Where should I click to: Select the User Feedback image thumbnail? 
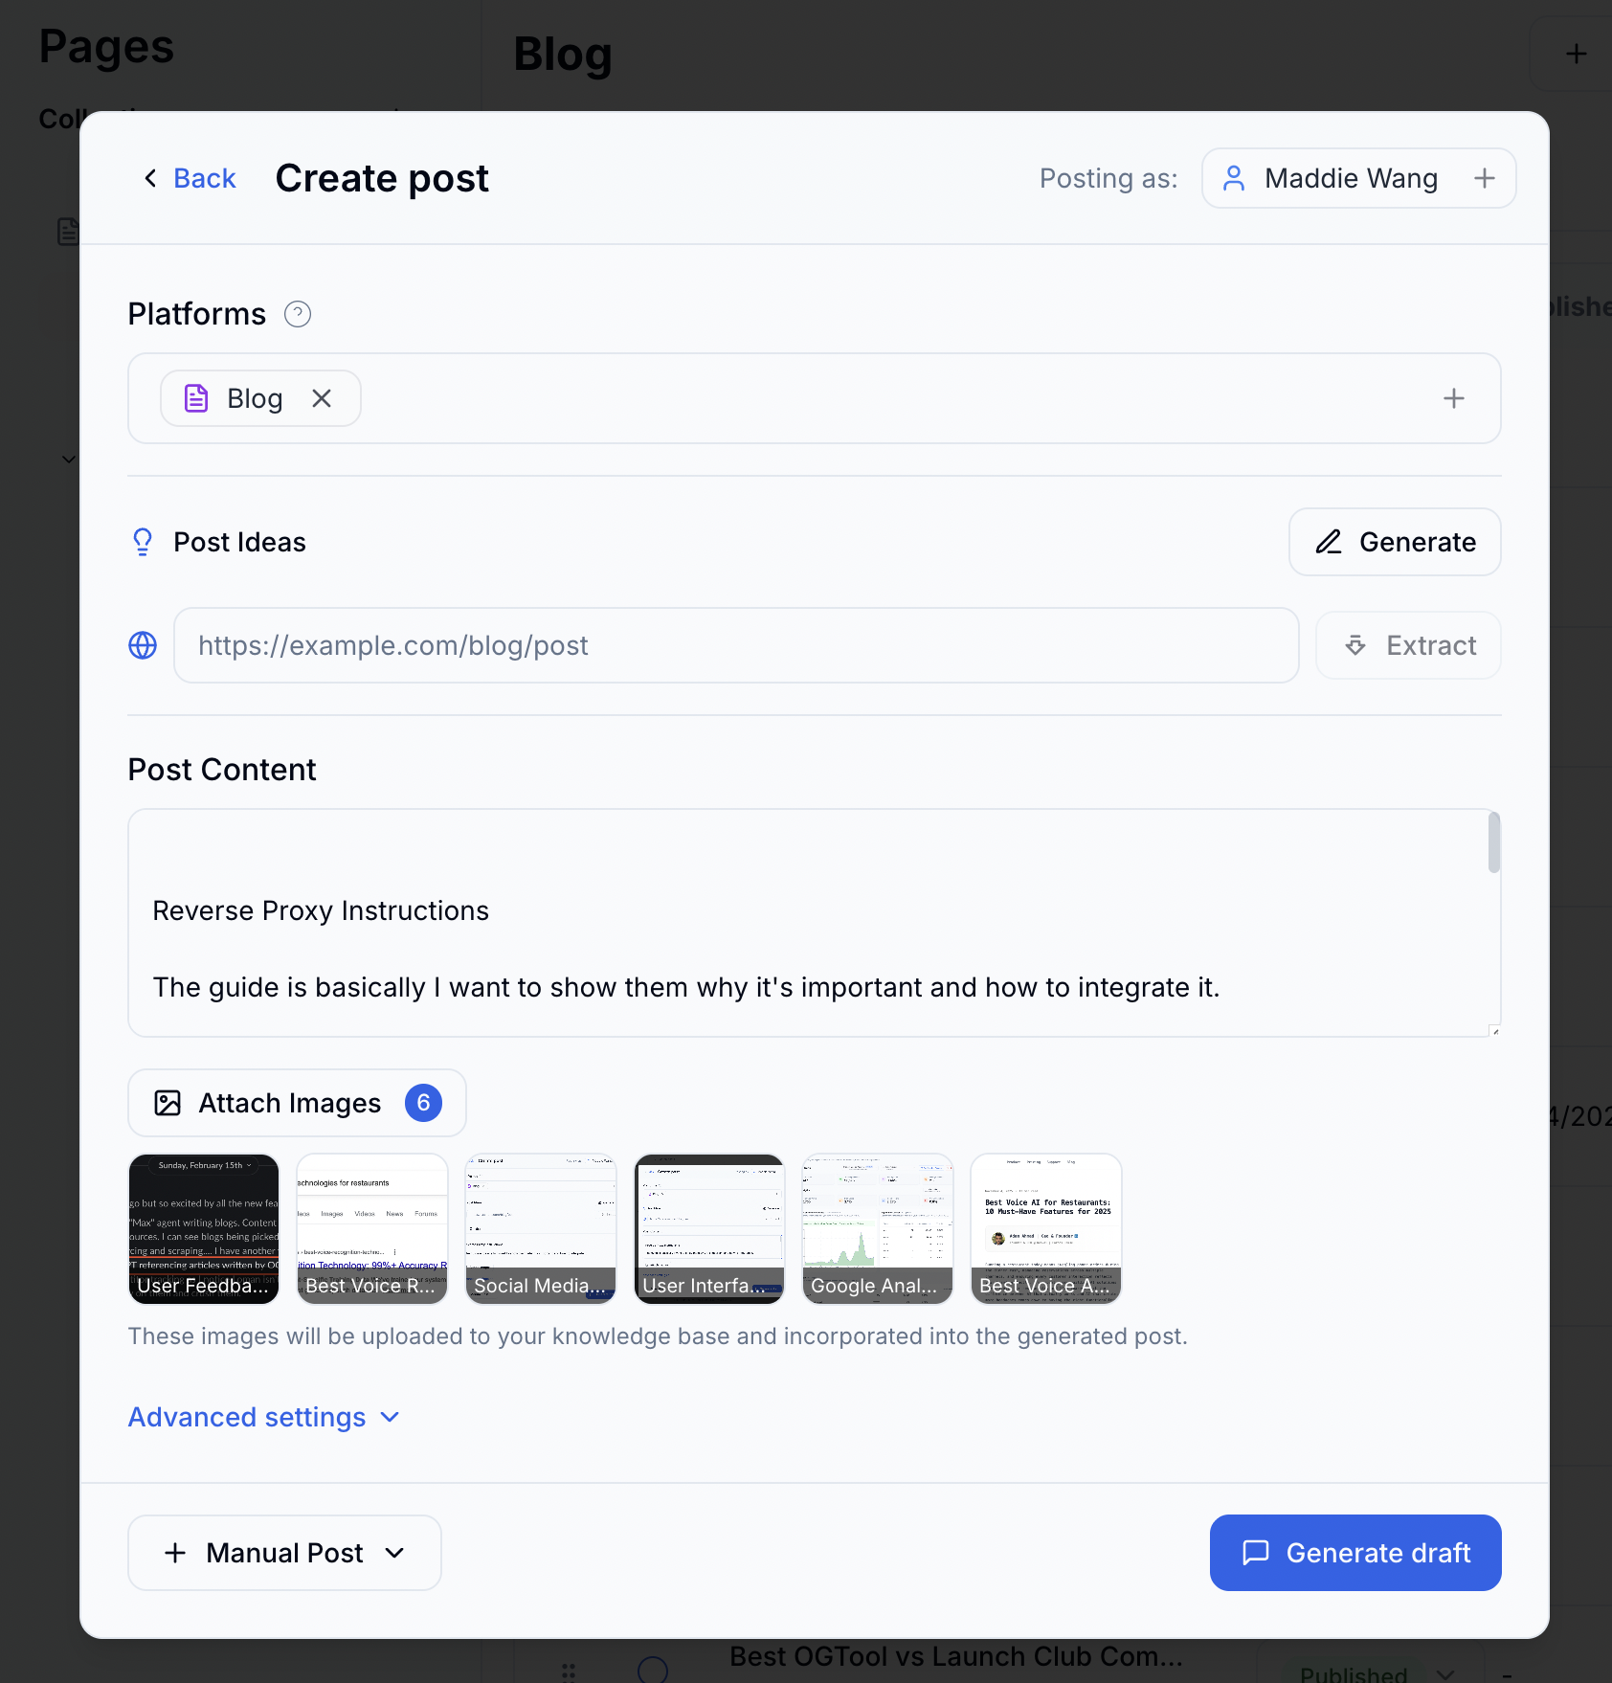pos(204,1229)
